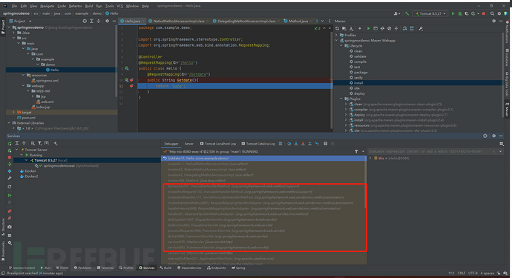Viewport: 512px width, 278px height.
Task: Click Evaluate expression input field
Action: 430,151
